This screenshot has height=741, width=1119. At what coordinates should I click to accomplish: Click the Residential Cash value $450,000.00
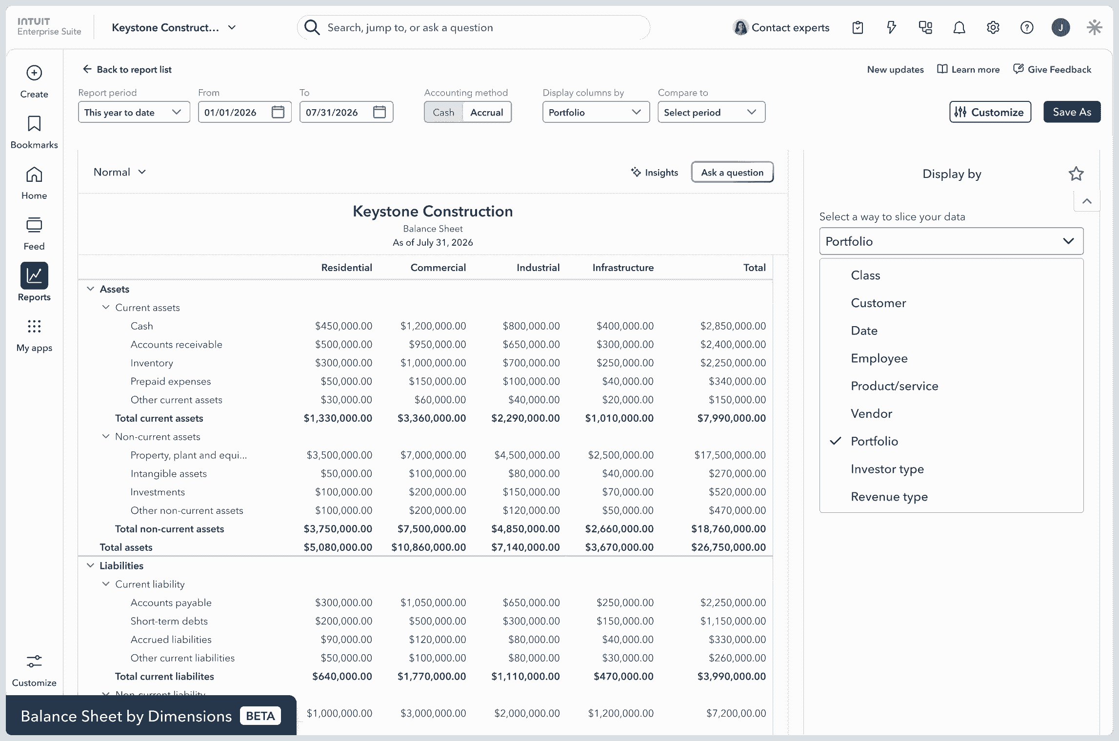[x=343, y=326]
